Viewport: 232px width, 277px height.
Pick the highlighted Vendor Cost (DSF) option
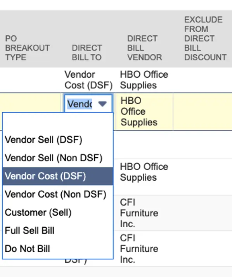point(58,176)
